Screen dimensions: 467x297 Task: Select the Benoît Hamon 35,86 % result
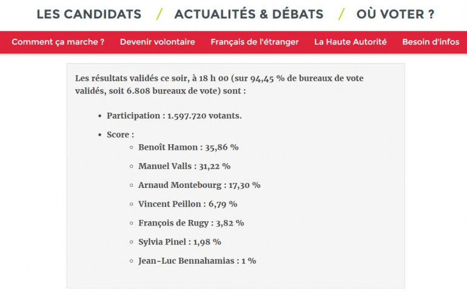188,147
